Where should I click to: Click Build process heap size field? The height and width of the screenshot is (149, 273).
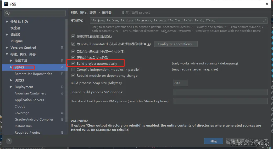click(x=180, y=83)
